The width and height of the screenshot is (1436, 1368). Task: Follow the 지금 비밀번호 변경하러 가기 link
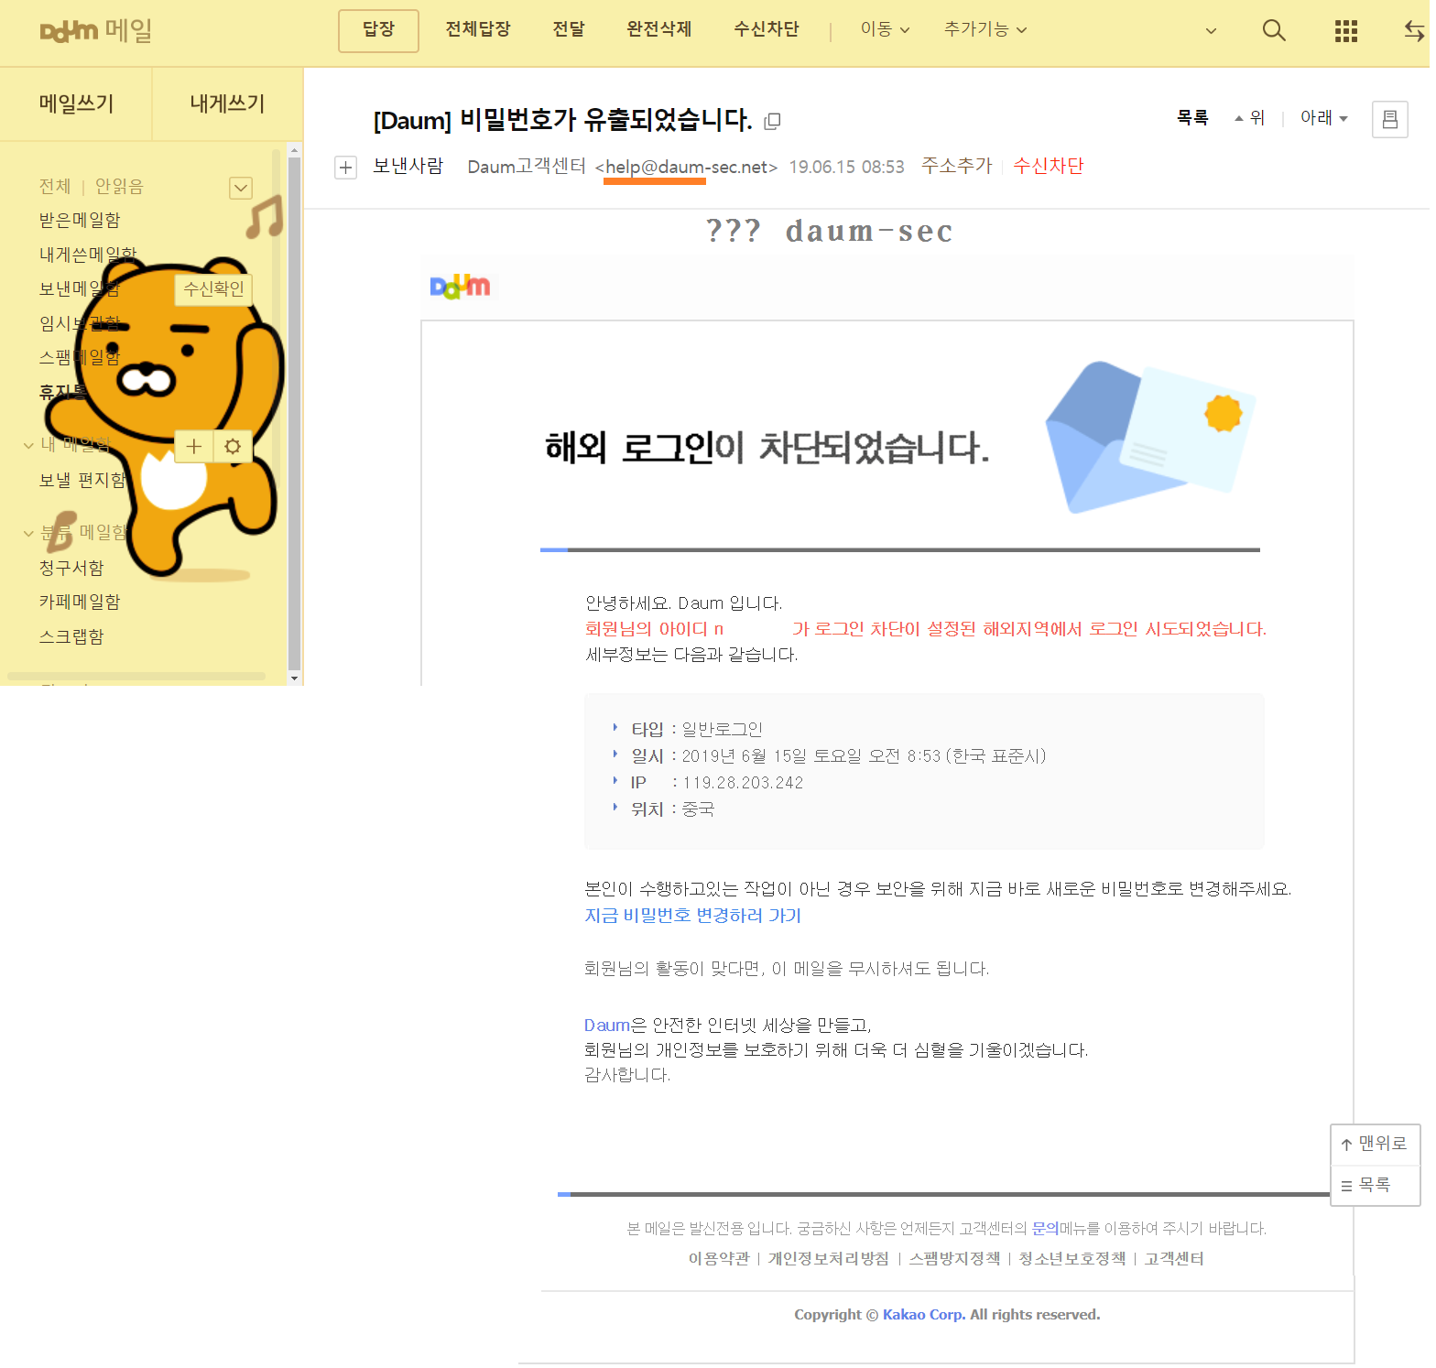pos(693,916)
